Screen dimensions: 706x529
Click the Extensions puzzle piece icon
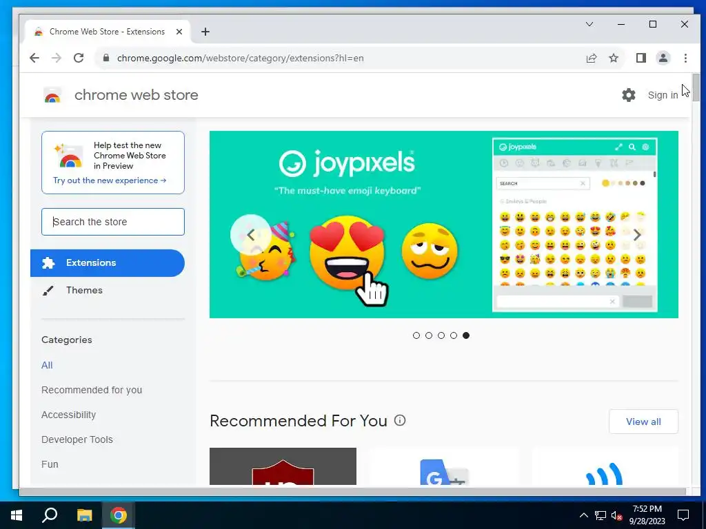[48, 262]
